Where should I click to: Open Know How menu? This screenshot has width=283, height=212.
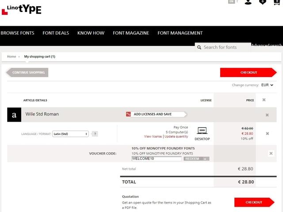click(x=91, y=33)
